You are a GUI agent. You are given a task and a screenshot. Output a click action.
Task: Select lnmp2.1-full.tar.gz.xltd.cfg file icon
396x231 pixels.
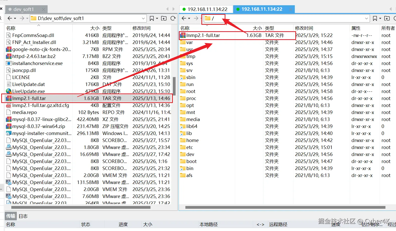click(x=9, y=105)
